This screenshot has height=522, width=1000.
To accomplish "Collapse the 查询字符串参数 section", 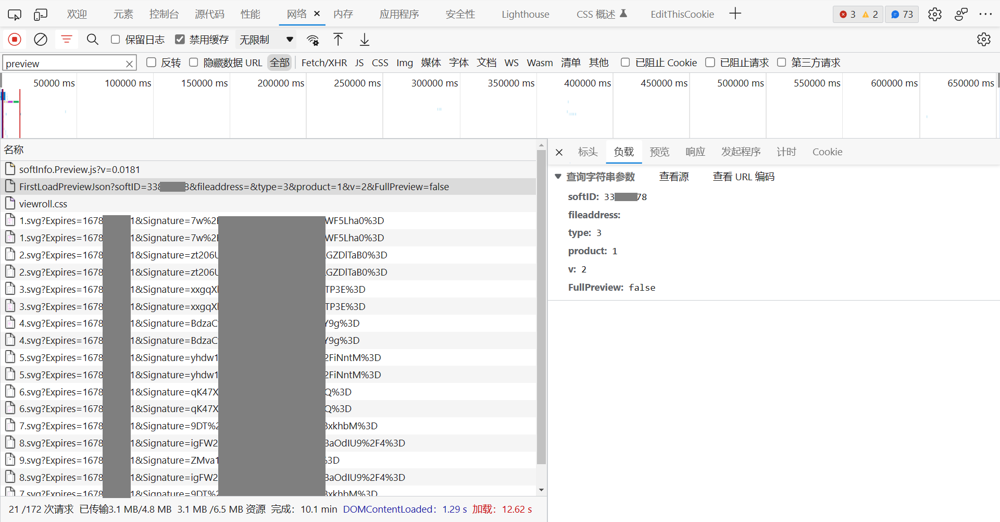I will pos(558,177).
